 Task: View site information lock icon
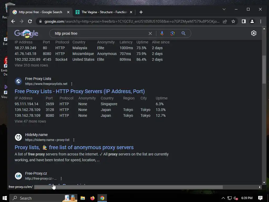(40, 21)
